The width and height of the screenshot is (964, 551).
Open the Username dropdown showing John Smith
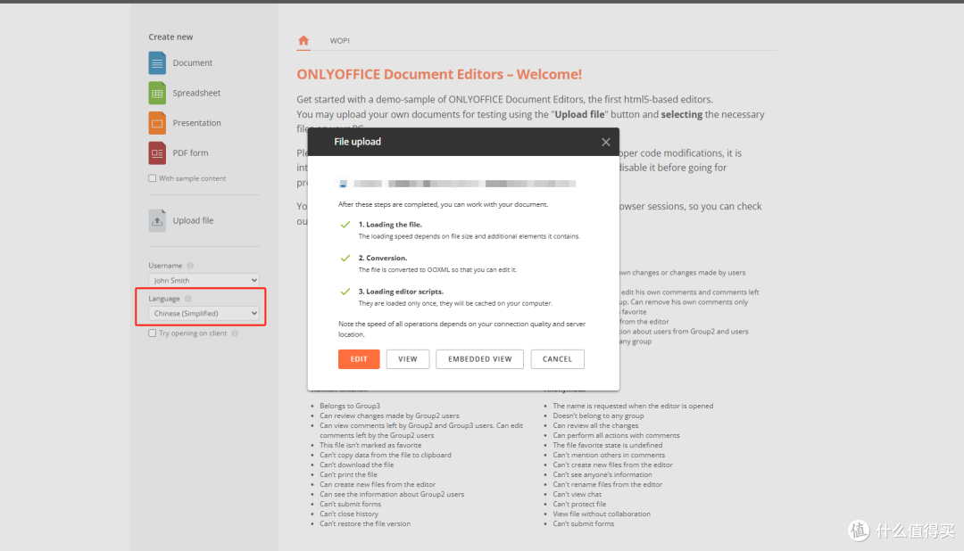click(x=204, y=280)
